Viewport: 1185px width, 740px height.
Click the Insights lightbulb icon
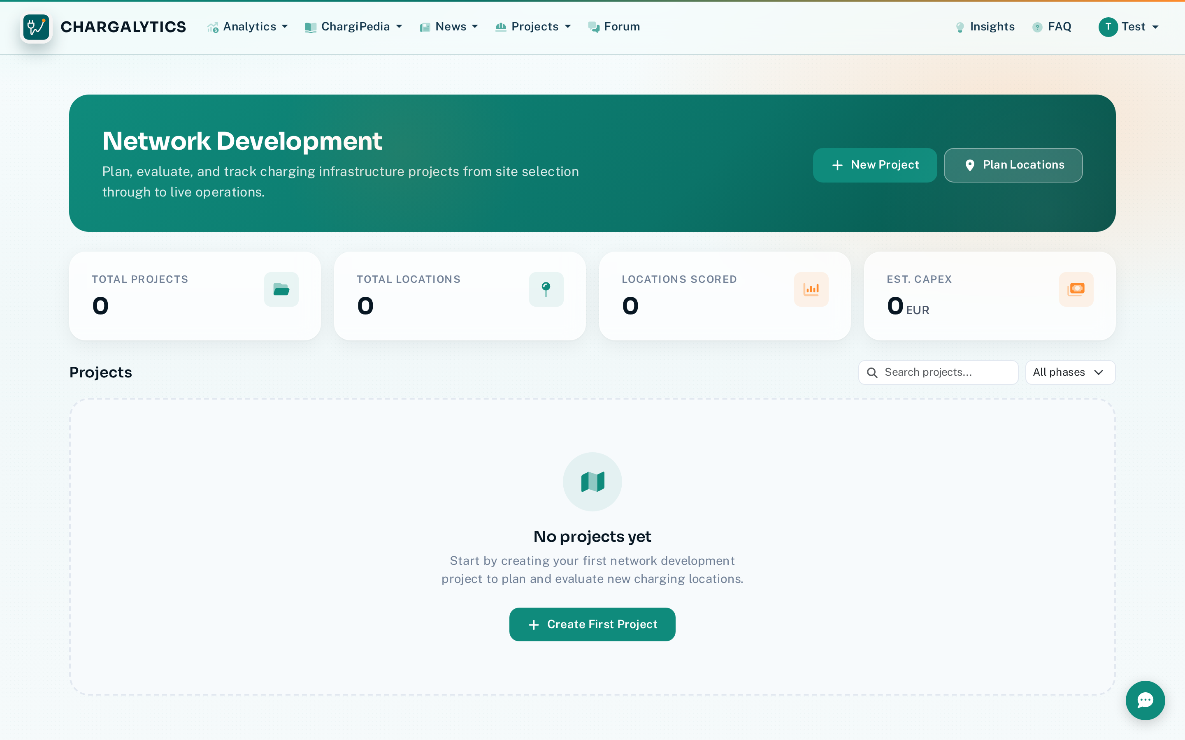click(x=960, y=28)
